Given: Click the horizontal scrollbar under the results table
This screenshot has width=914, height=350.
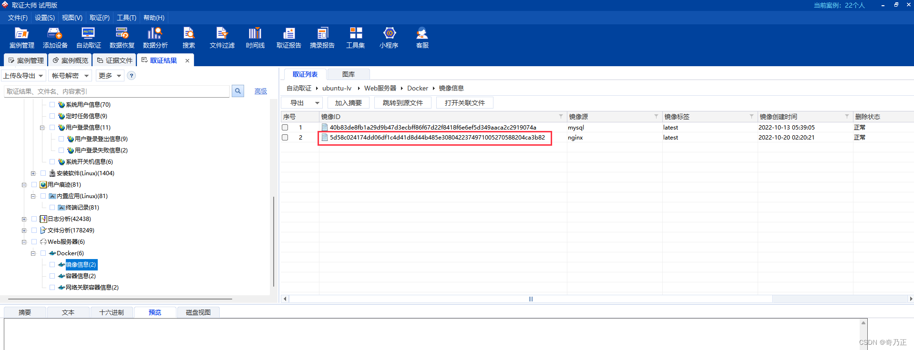Looking at the screenshot, I should point(530,299).
